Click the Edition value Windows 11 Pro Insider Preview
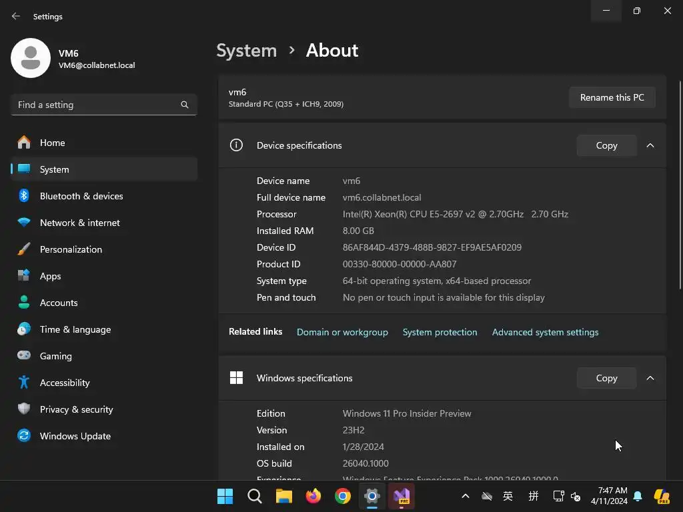The width and height of the screenshot is (683, 512). 407,413
